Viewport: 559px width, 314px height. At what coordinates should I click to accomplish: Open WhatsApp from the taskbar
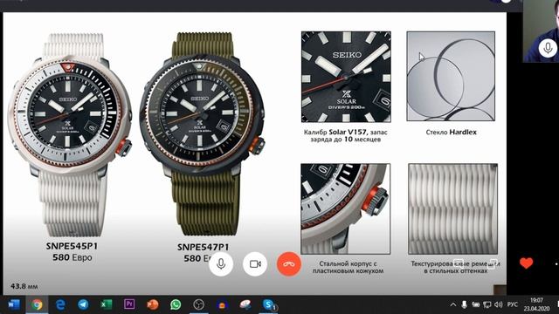176,304
